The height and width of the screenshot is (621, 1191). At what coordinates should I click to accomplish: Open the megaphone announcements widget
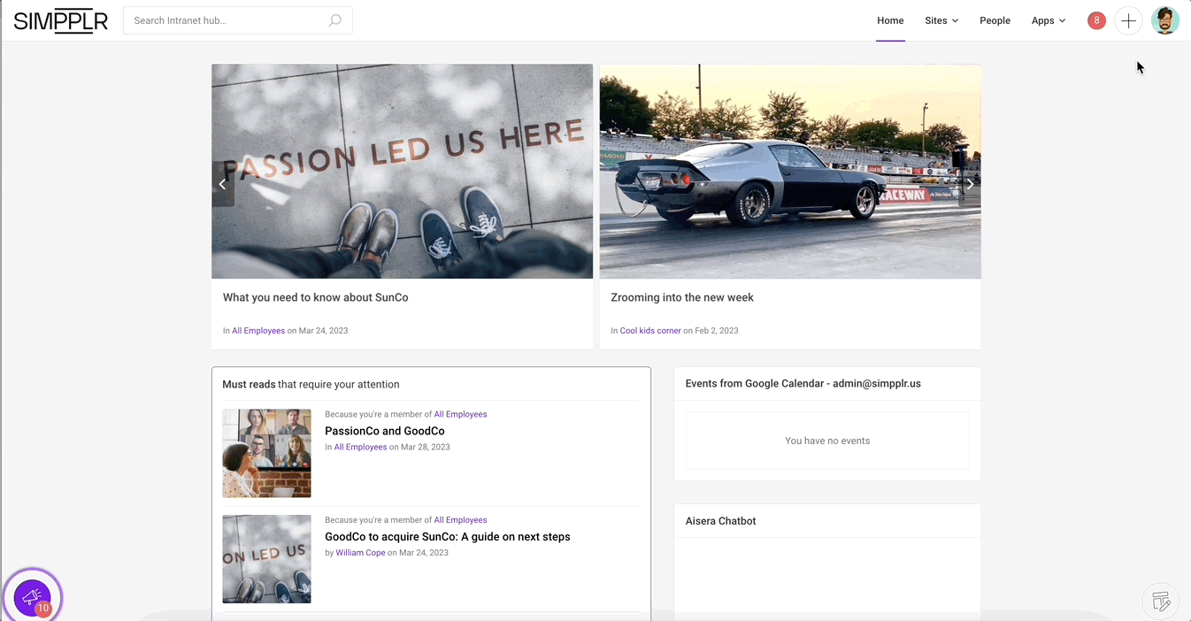tap(33, 597)
